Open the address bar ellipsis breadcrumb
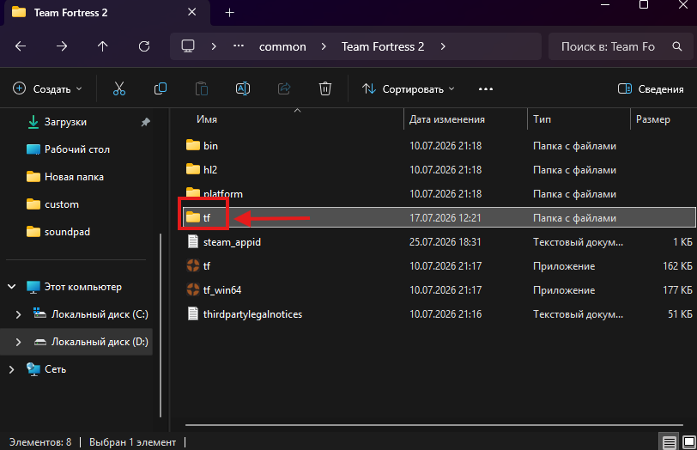This screenshot has width=697, height=450. click(239, 46)
